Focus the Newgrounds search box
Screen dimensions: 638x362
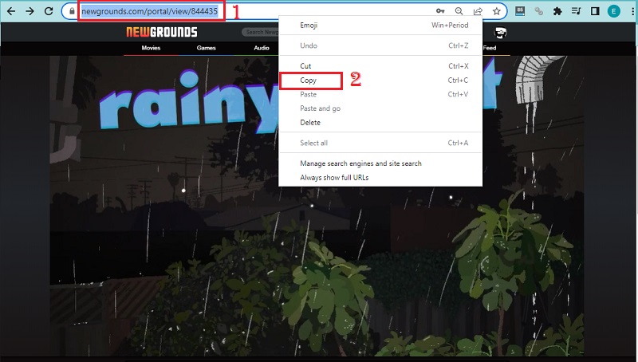[261, 32]
